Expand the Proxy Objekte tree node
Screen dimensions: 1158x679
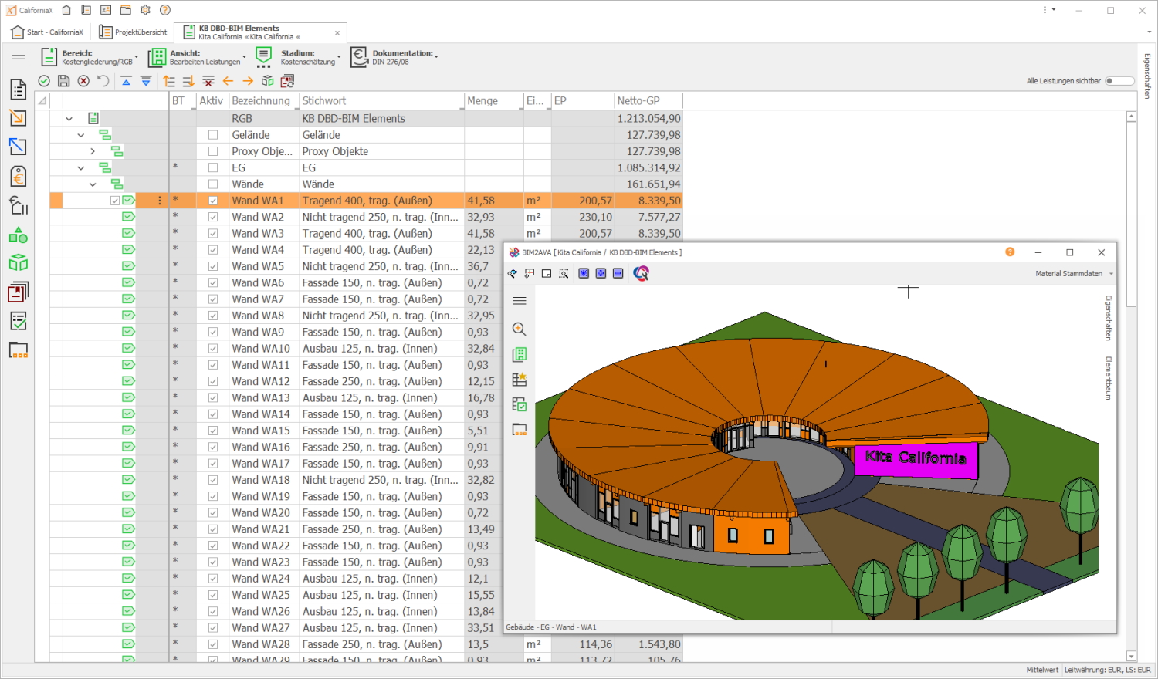93,151
